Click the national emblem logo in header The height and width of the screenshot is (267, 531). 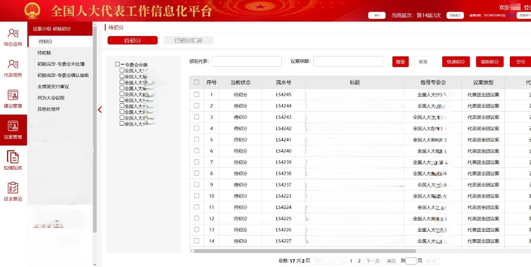32,10
